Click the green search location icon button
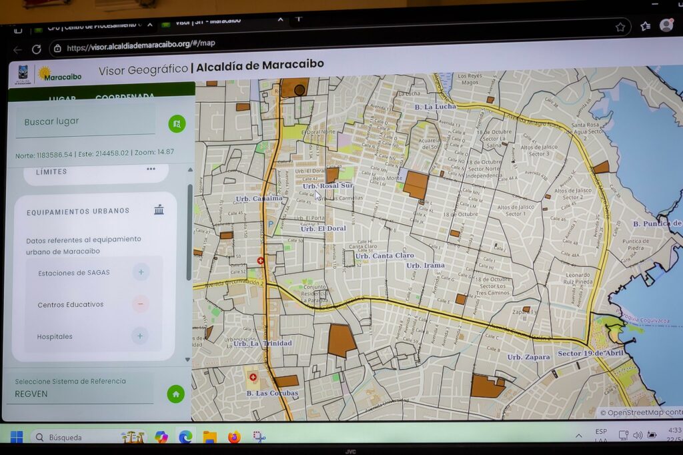Image resolution: width=683 pixels, height=455 pixels. click(x=177, y=123)
